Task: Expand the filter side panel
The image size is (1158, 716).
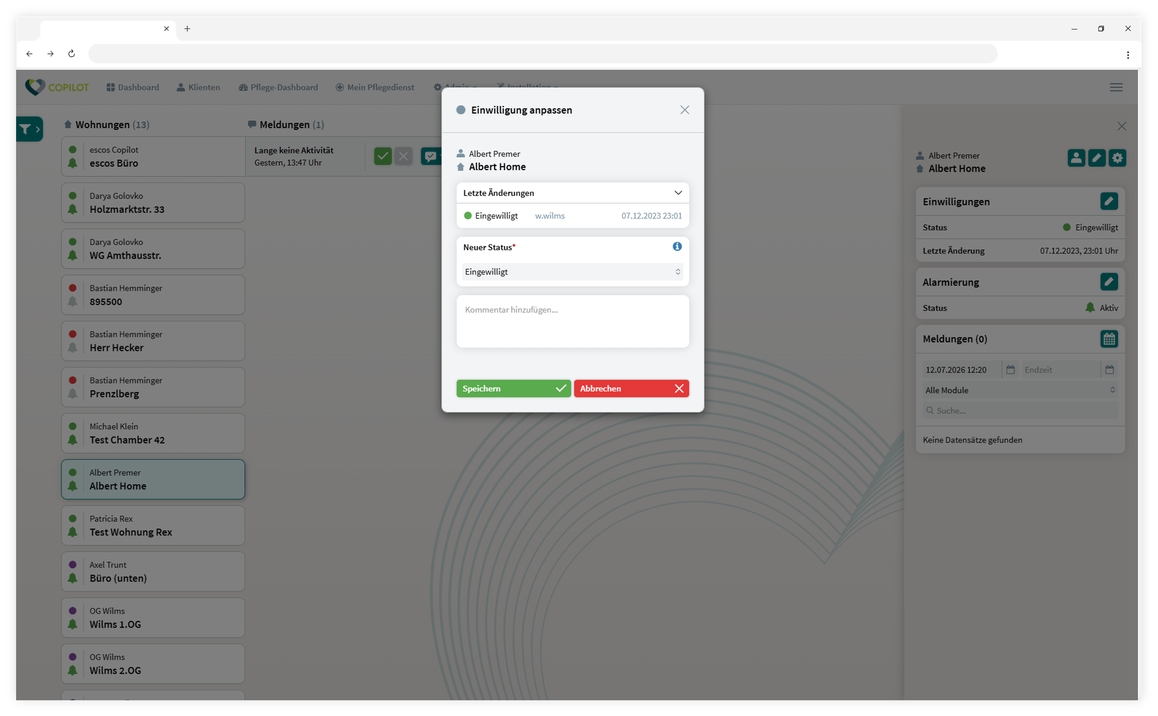Action: 29,129
